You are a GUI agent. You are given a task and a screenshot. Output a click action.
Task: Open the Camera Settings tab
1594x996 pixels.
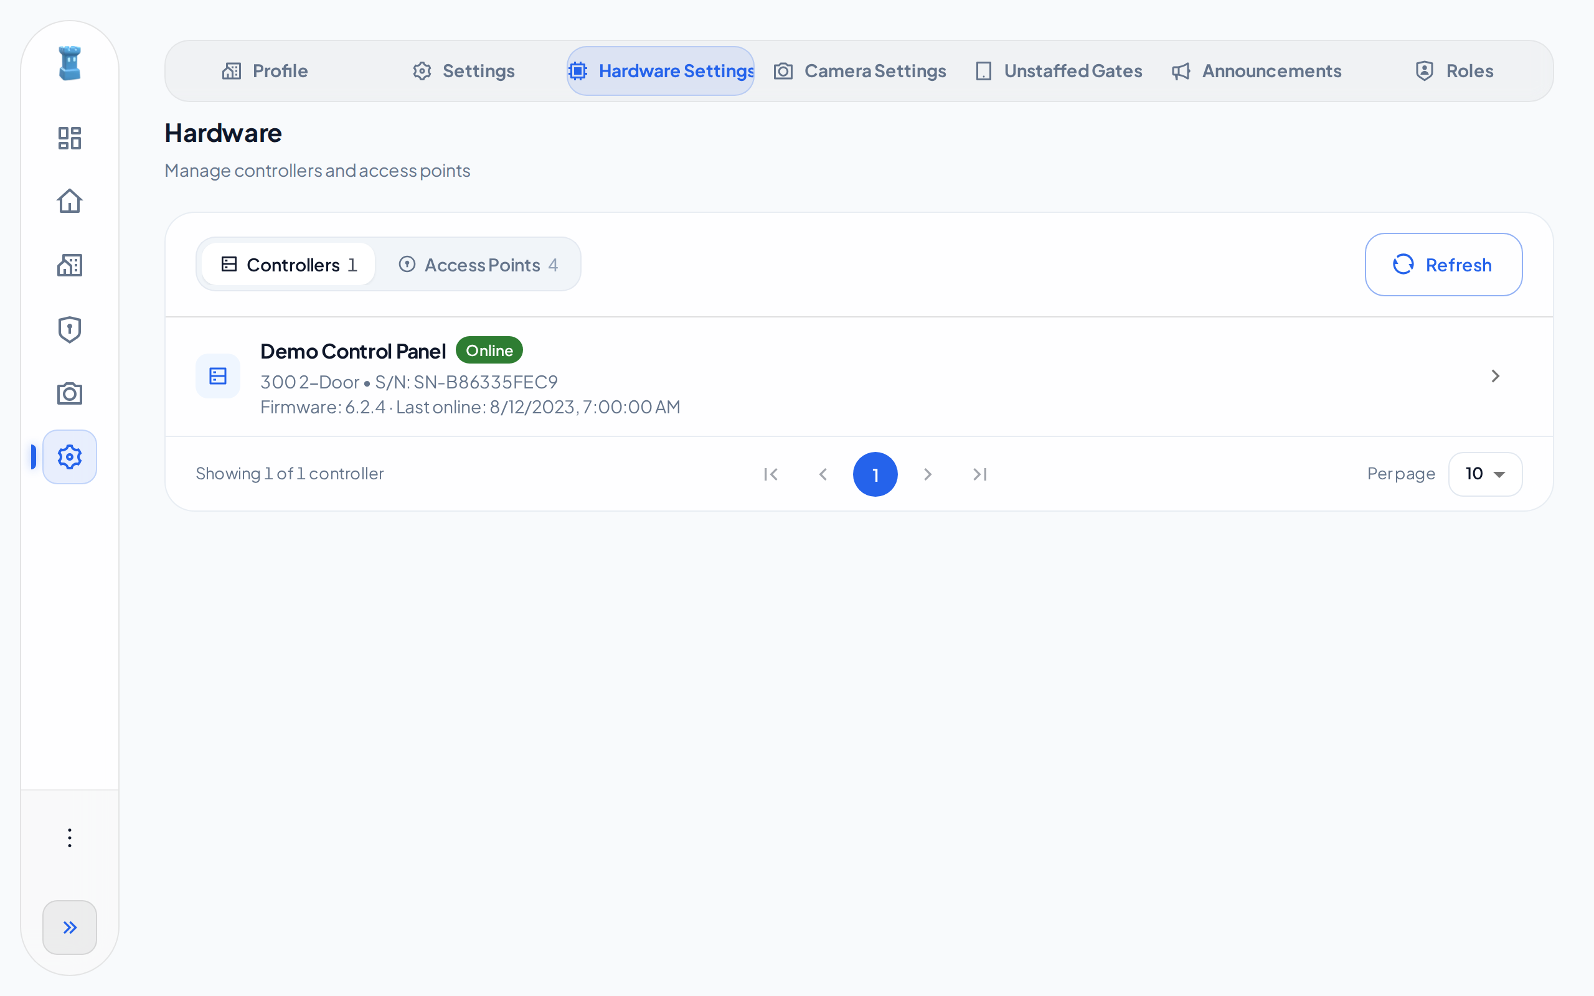pyautogui.click(x=859, y=70)
